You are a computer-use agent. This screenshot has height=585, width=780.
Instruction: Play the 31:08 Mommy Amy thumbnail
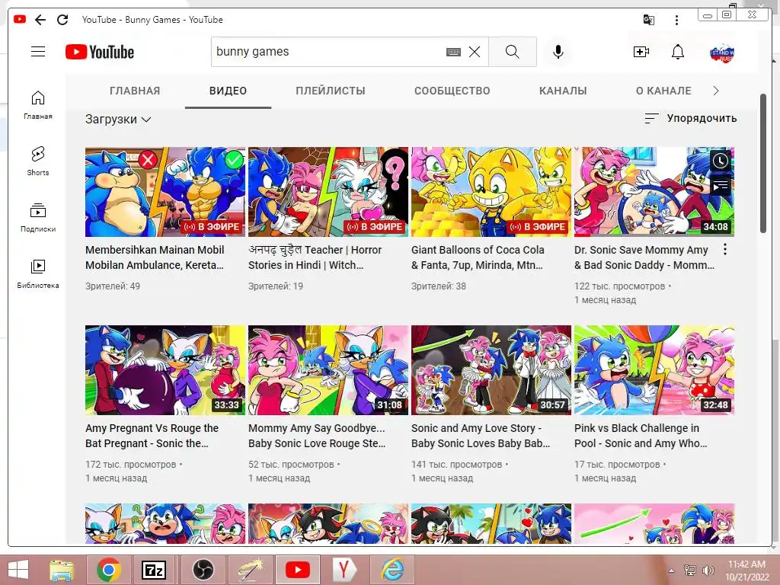coord(328,370)
